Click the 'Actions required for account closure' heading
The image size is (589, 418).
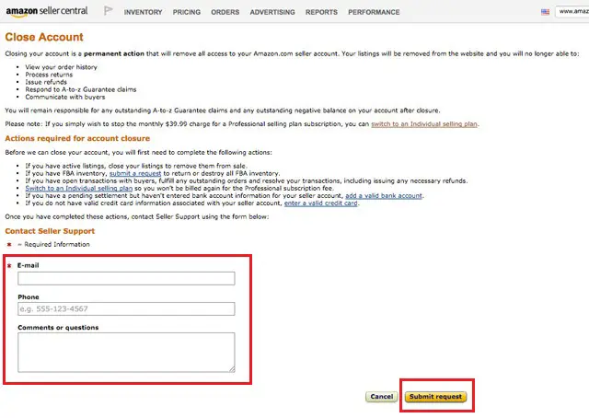point(77,138)
